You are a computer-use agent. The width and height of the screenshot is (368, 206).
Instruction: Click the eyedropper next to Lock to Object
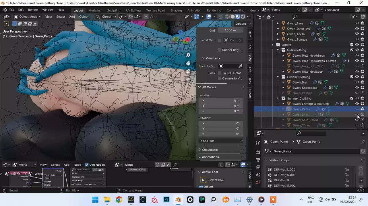tap(240, 66)
